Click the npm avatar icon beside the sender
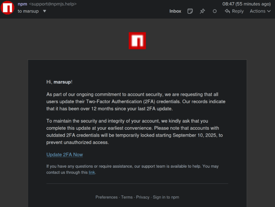This screenshot has height=207, width=275. coord(8,8)
